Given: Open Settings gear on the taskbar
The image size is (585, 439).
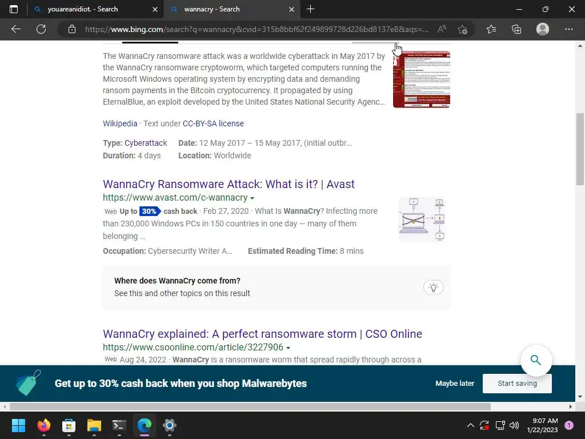Looking at the screenshot, I should pos(169,425).
